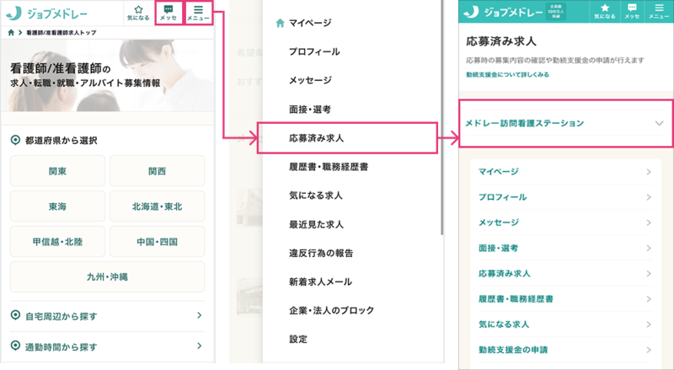The width and height of the screenshot is (674, 370).
Task: Open メッセージ in the slide-out menu
Action: tap(310, 80)
